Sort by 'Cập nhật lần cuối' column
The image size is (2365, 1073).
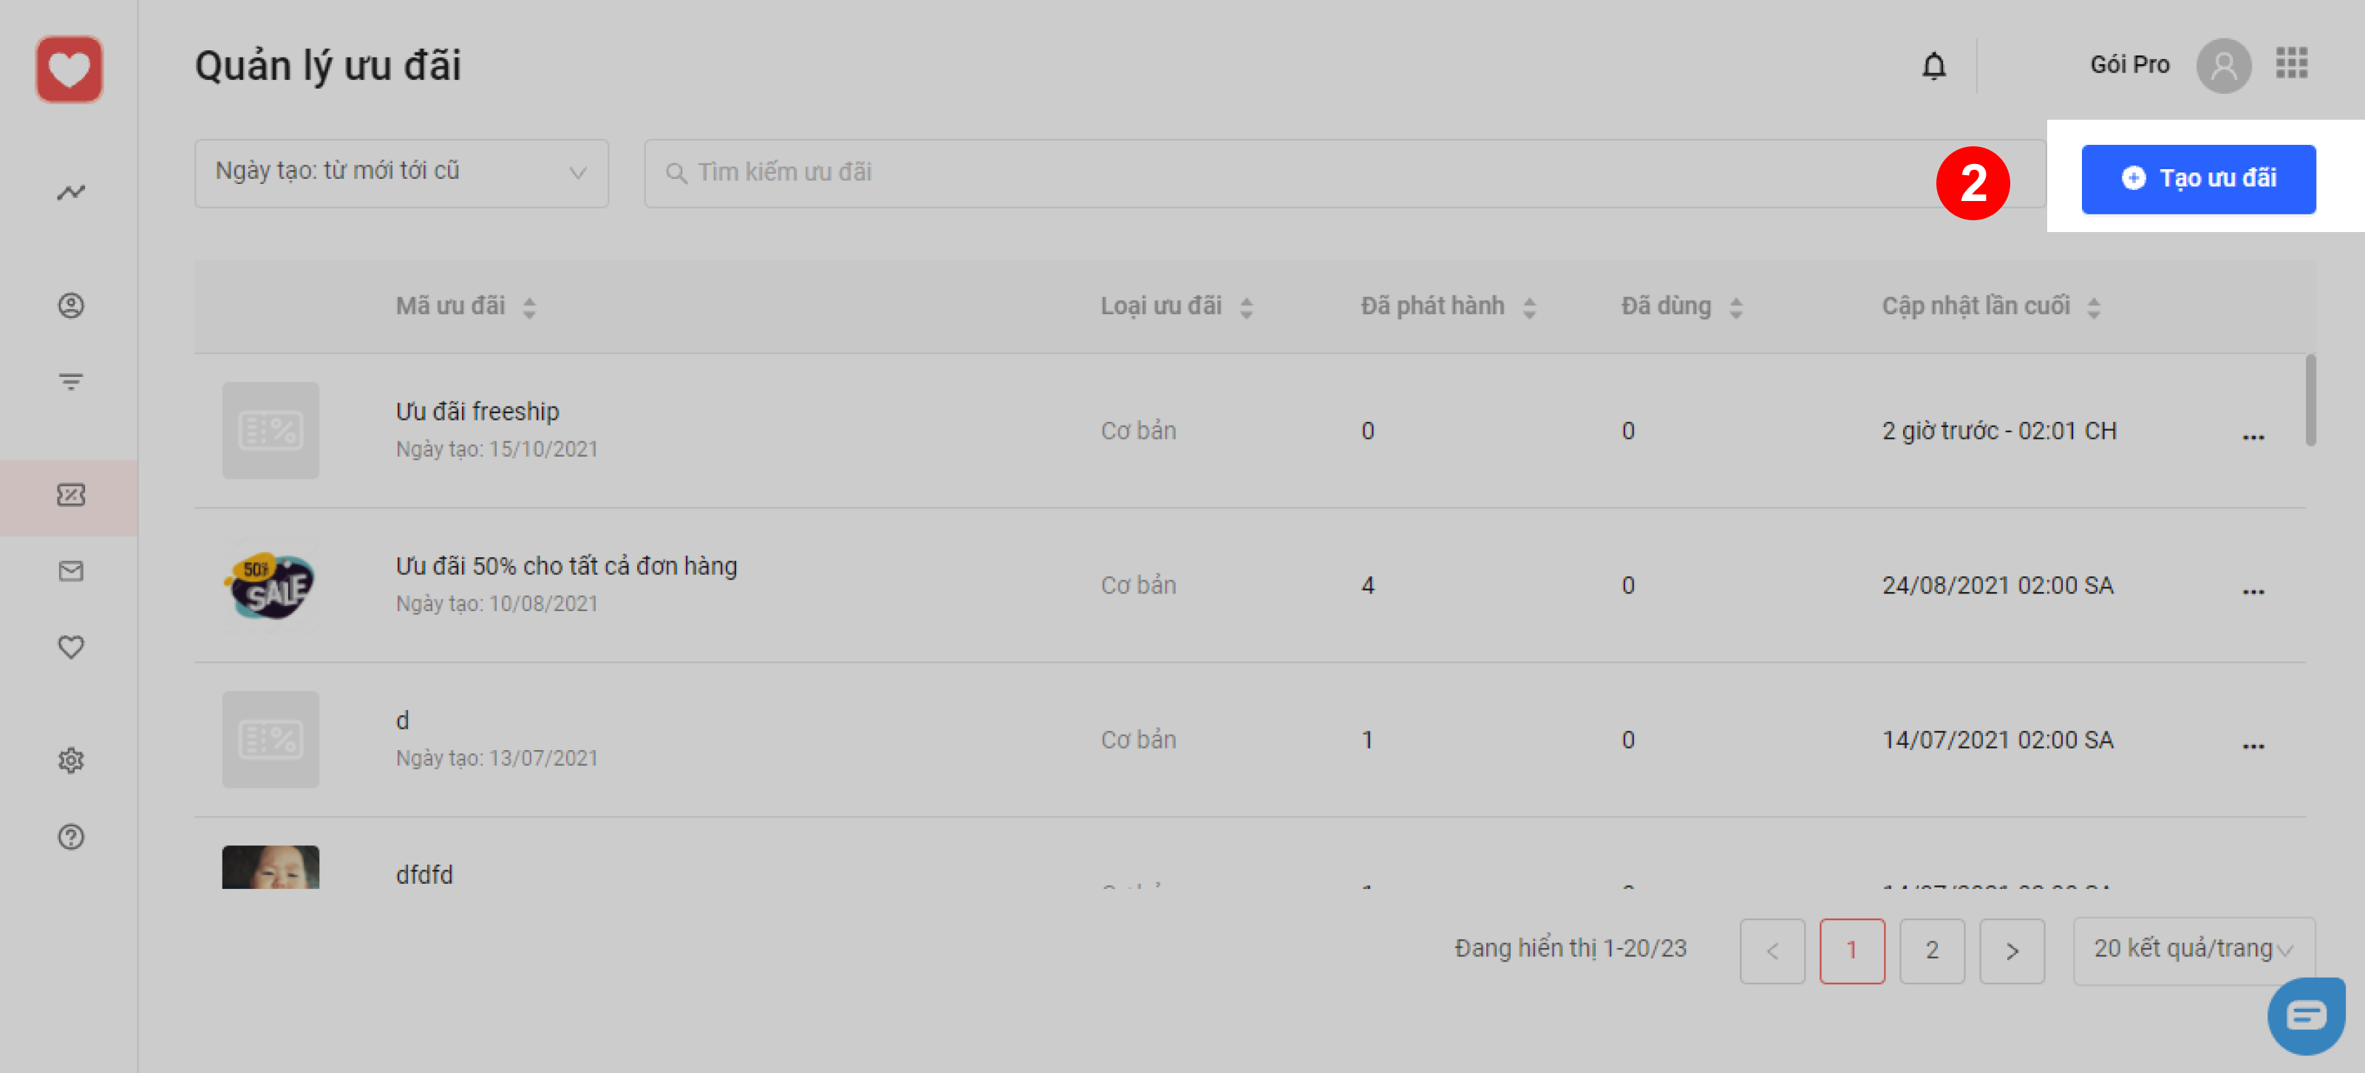point(1990,306)
